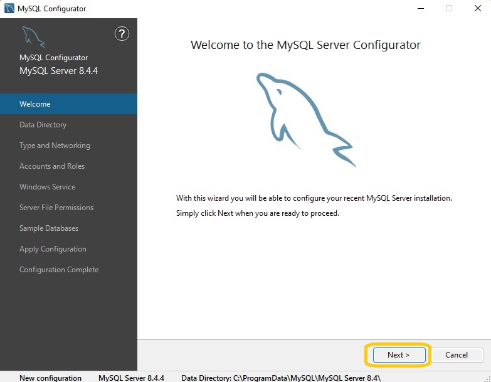The width and height of the screenshot is (491, 382).
Task: Click the Next > button
Action: coord(399,355)
